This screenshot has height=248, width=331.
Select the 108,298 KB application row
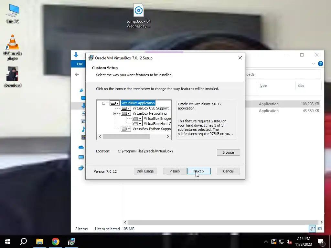pos(283,104)
